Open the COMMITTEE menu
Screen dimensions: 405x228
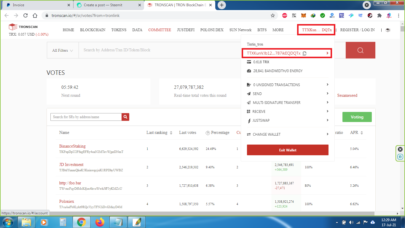click(x=160, y=30)
